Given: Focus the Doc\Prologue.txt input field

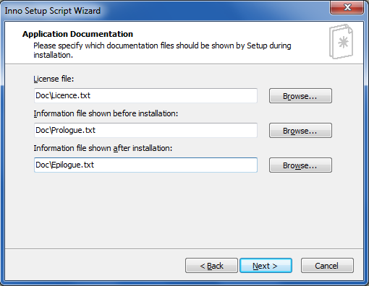Looking at the screenshot, I should point(145,130).
